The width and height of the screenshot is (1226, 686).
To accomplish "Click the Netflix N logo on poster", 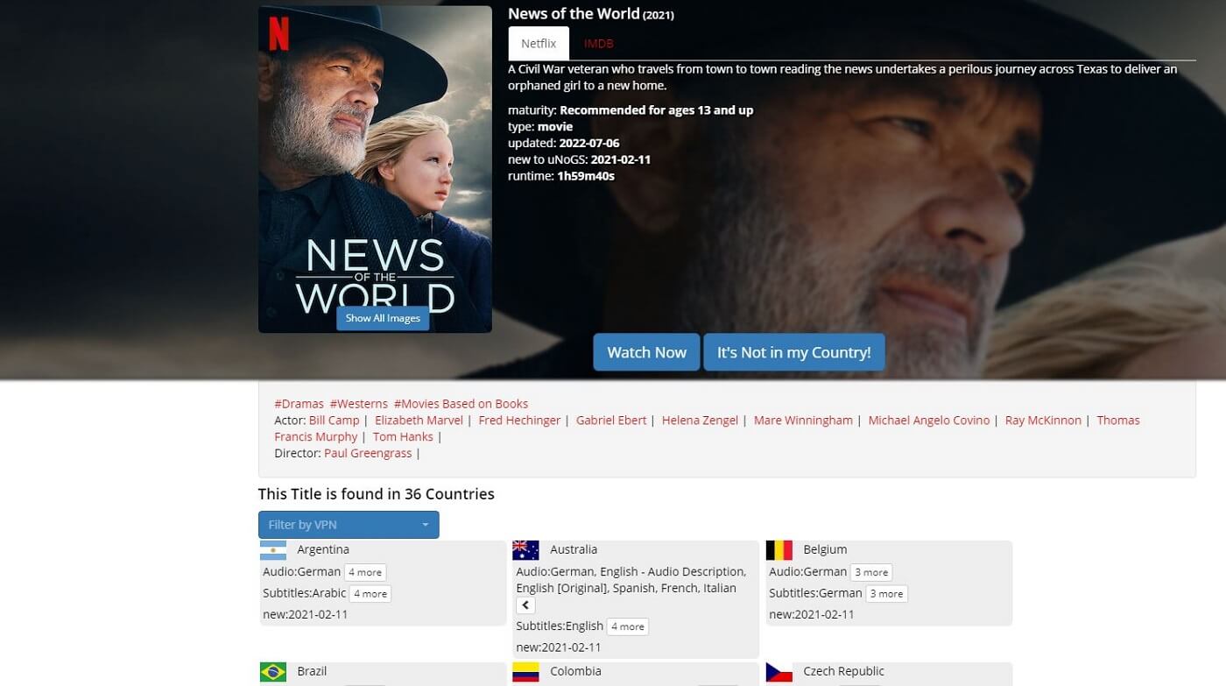I will point(278,32).
